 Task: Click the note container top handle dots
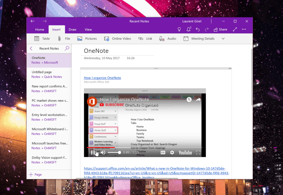point(156,68)
